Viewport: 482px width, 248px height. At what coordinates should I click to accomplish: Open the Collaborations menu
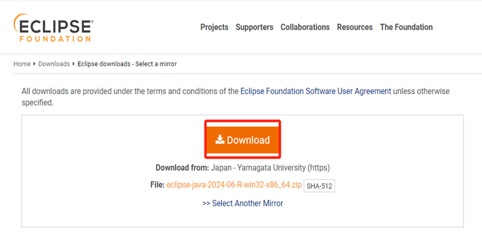305,27
